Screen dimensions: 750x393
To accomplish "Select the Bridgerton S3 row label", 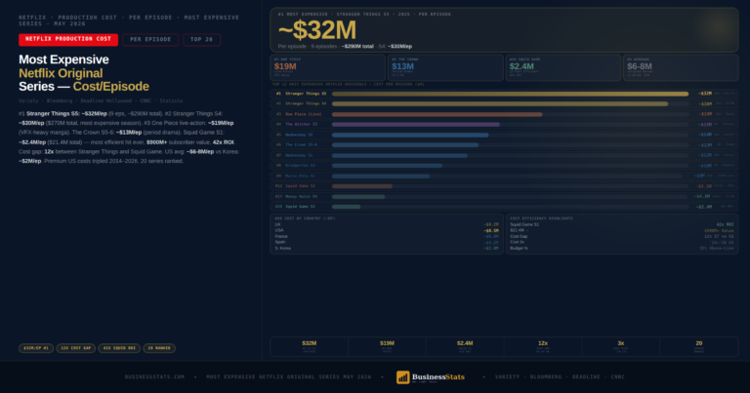I will pyautogui.click(x=301, y=165).
